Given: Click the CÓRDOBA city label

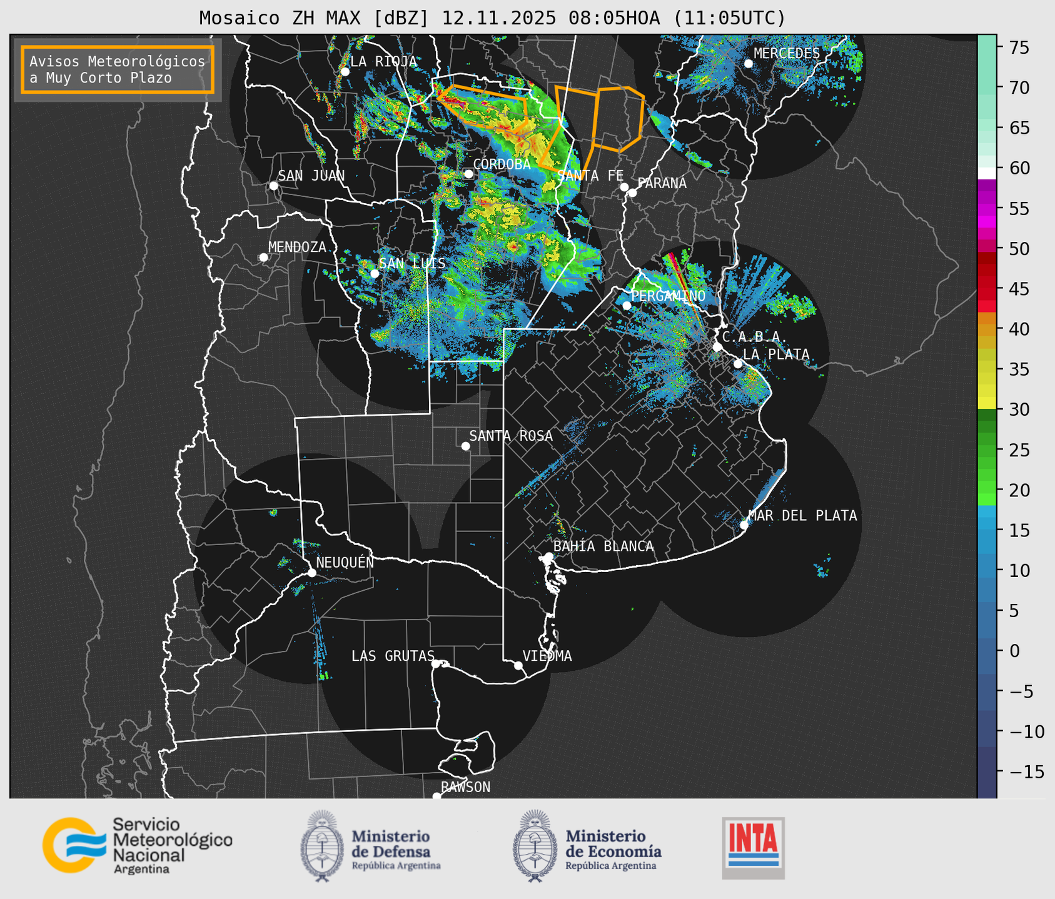Looking at the screenshot, I should pos(502,164).
